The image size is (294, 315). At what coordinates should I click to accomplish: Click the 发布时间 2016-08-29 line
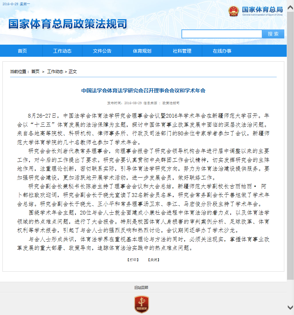pos(143,103)
